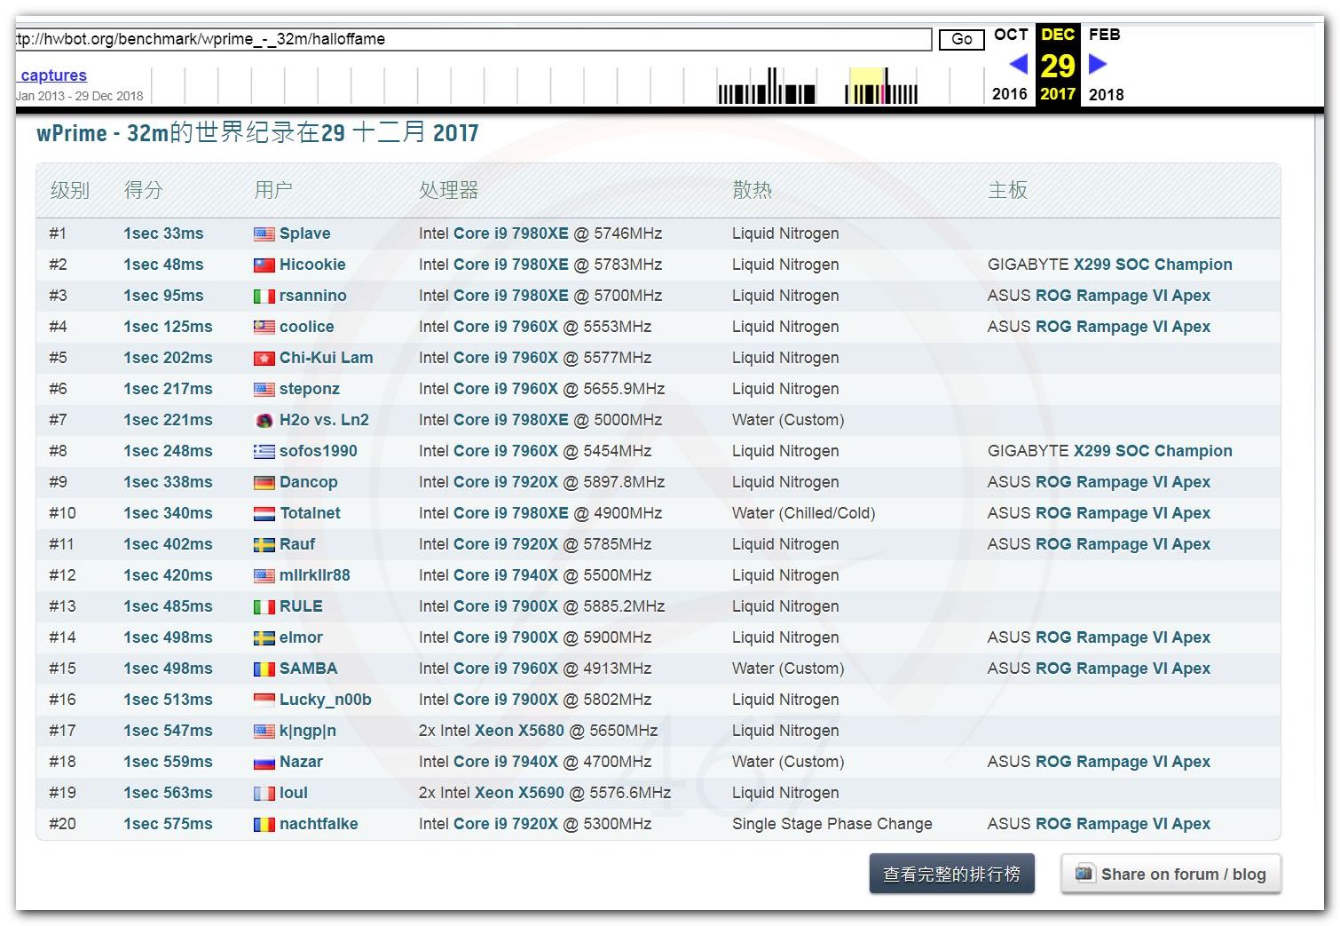Click the Italy flag beside rsannino

pyautogui.click(x=264, y=297)
